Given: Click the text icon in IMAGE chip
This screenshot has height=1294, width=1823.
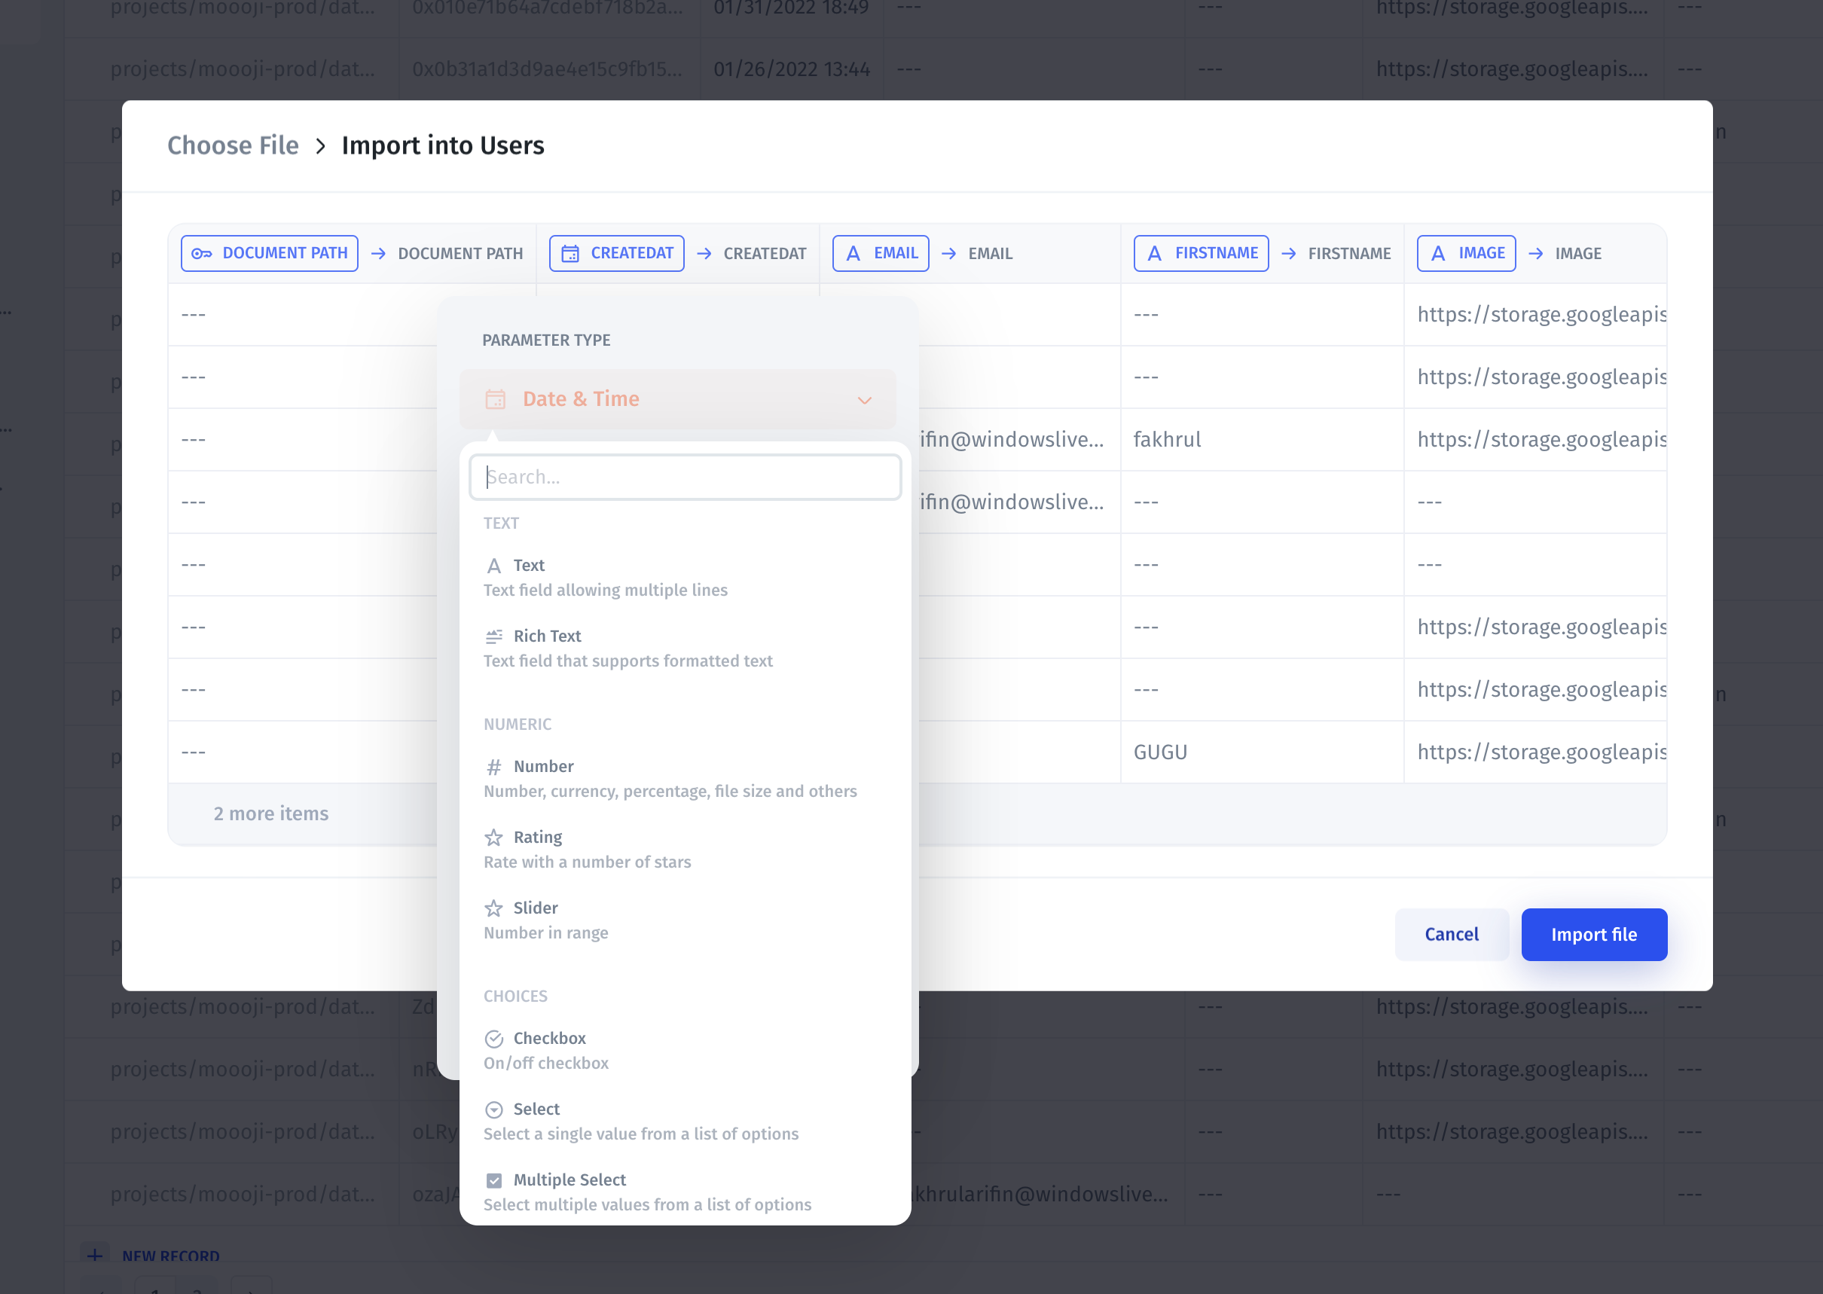Looking at the screenshot, I should click(1438, 253).
